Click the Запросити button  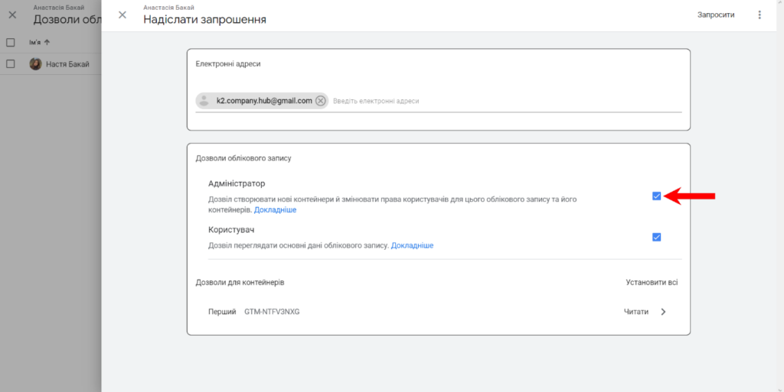coord(715,15)
